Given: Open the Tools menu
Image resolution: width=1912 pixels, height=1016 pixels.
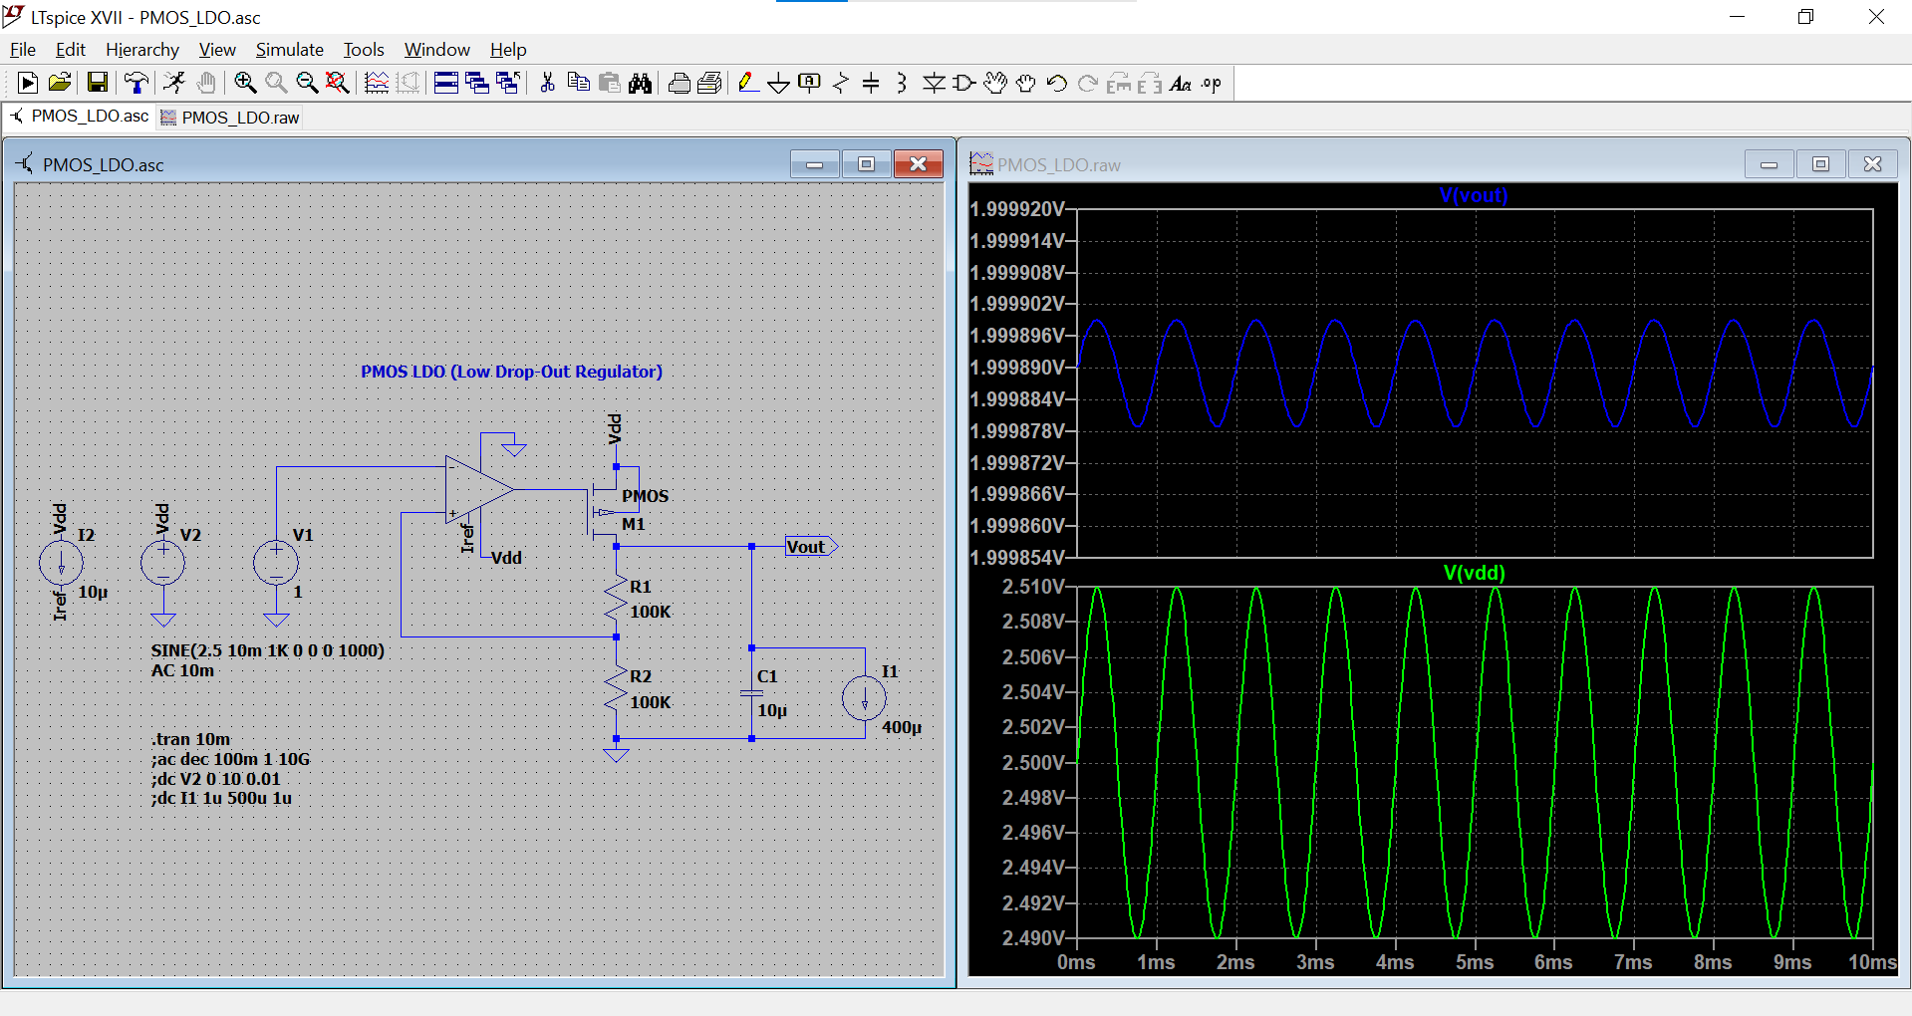Looking at the screenshot, I should (363, 49).
